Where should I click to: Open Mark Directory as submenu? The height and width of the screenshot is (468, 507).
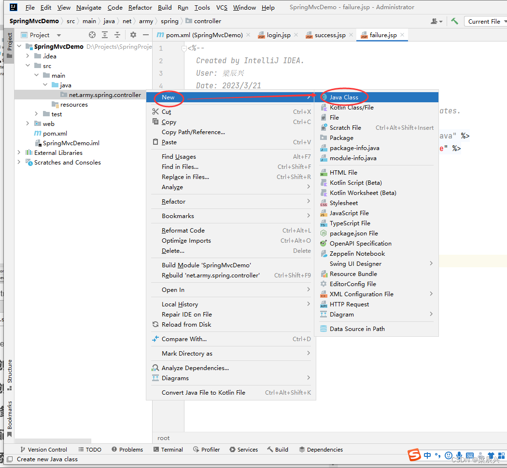click(x=231, y=354)
